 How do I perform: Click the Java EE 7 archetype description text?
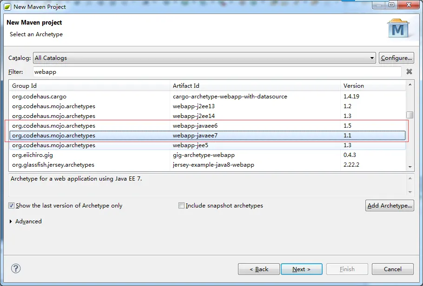coord(76,178)
